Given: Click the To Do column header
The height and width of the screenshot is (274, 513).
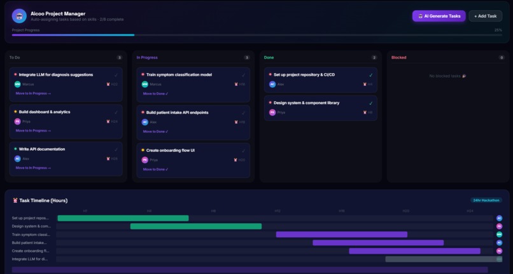Looking at the screenshot, I should coord(15,58).
